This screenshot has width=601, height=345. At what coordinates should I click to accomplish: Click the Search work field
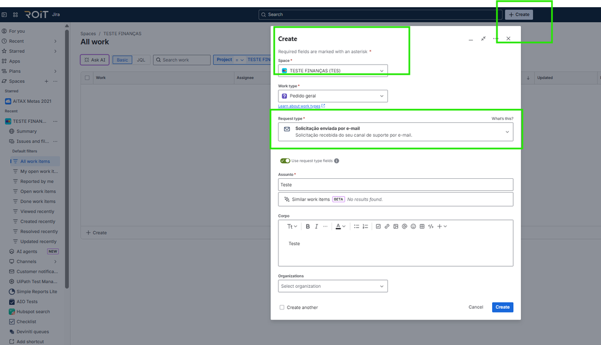tap(182, 60)
